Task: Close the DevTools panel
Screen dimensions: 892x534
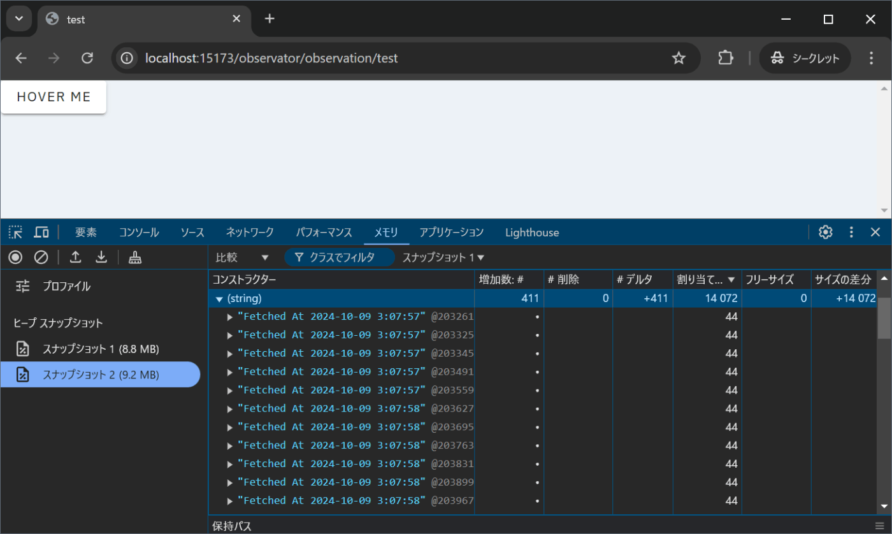Action: [x=875, y=232]
